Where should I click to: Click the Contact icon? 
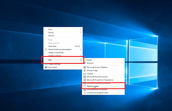click(85, 74)
